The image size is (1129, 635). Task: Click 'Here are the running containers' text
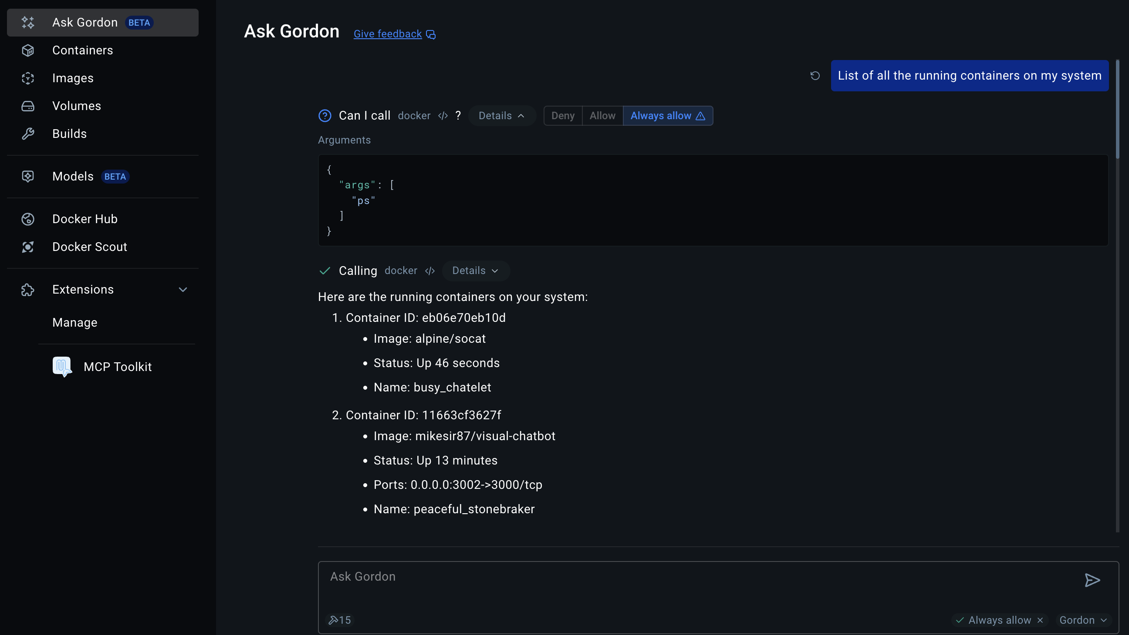point(453,297)
